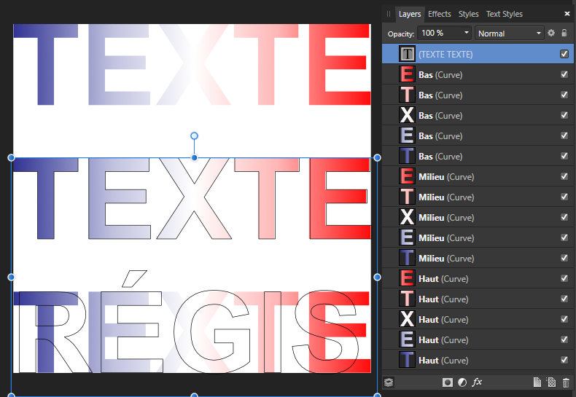The width and height of the screenshot is (576, 397).
Task: Select the lavender E Haut (Curve) layer row
Action: 478,339
